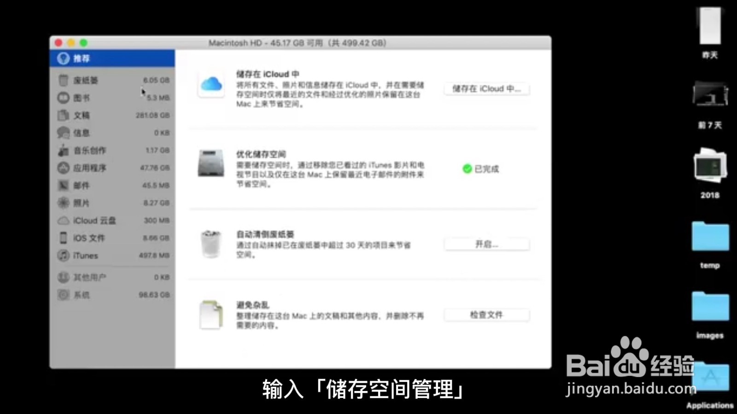Click the 音乐创作 music creation icon
737x414 pixels.
[64, 150]
